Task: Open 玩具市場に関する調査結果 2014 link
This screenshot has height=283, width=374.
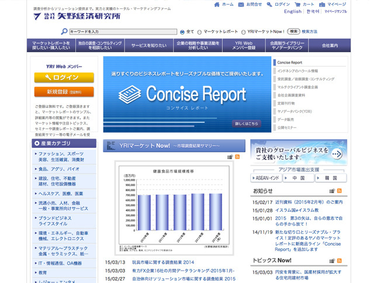Action: [x=163, y=262]
